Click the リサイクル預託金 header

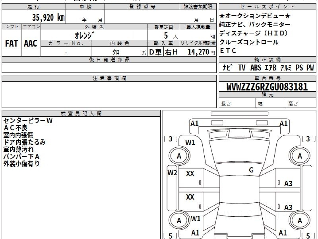pos(198,43)
